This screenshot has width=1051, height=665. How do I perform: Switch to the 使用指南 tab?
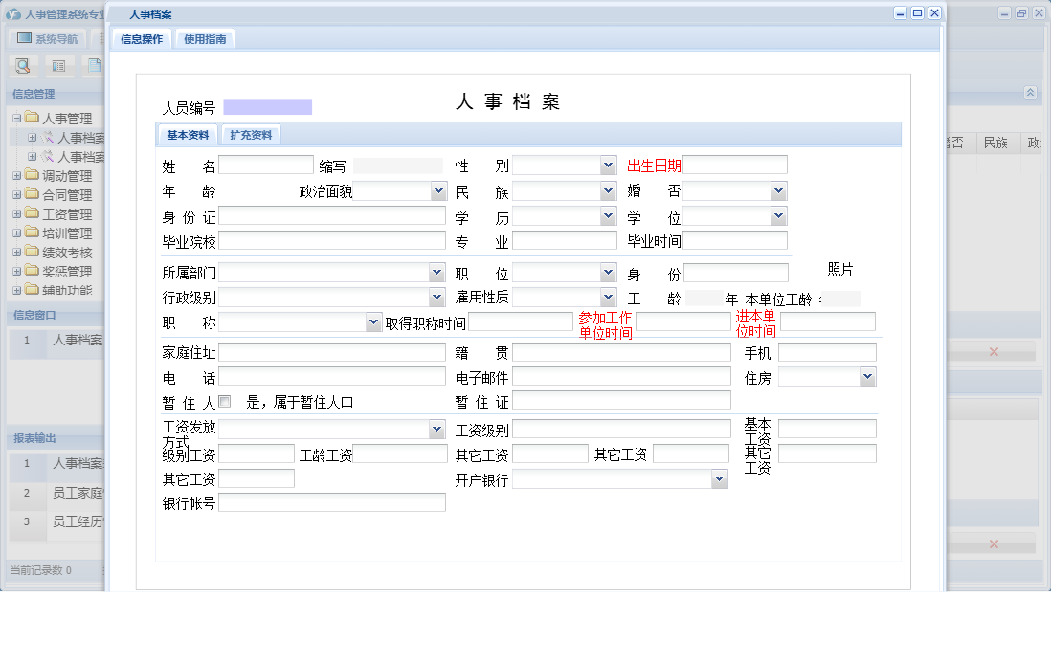[x=207, y=39]
